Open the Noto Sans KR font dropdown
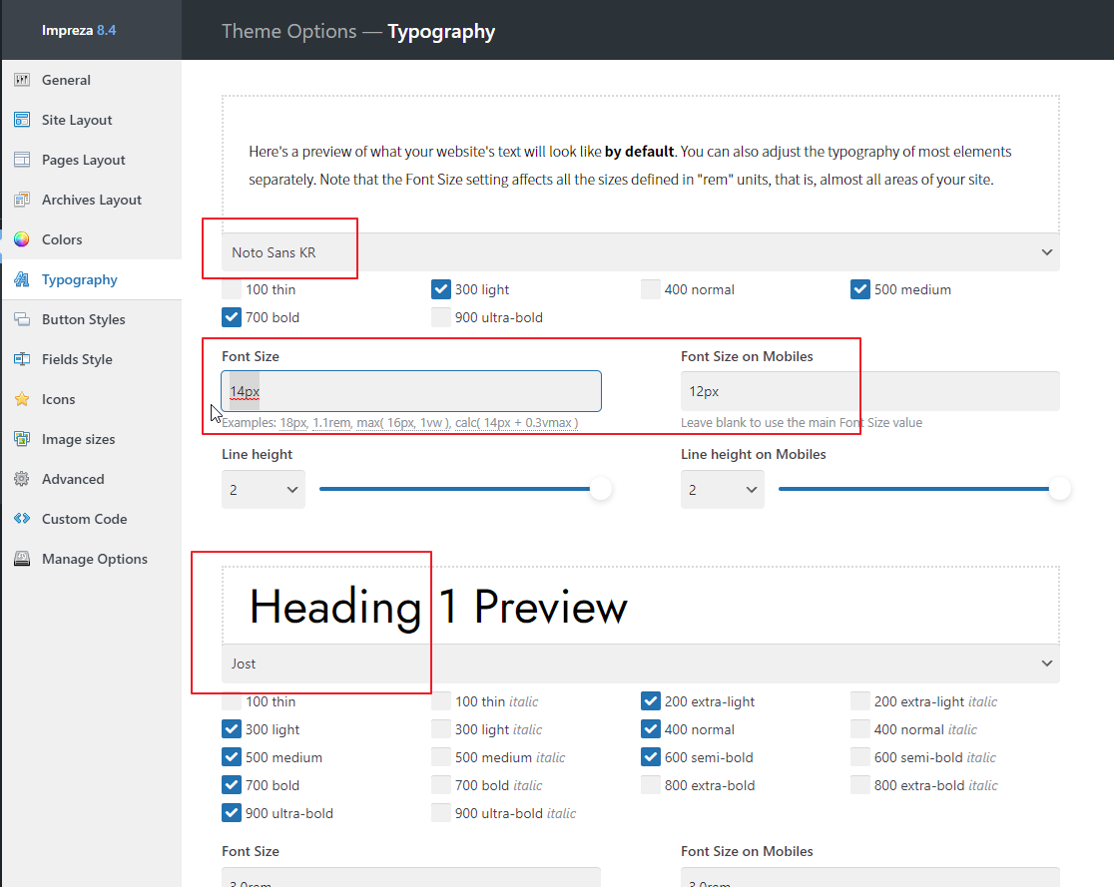Viewport: 1114px width, 887px height. (x=640, y=252)
